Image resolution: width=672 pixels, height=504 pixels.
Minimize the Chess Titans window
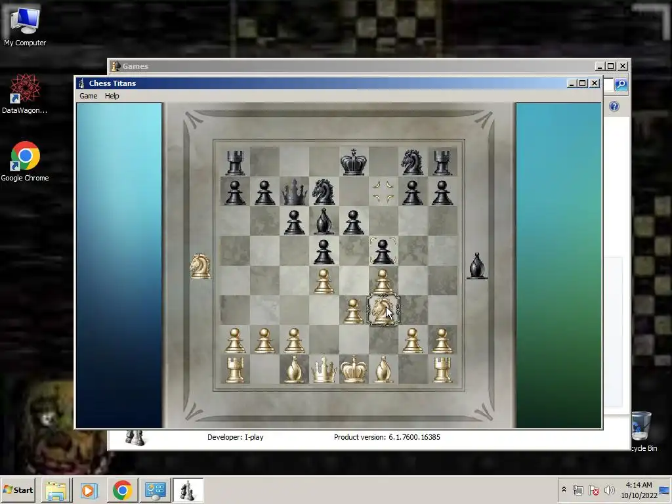(x=571, y=83)
